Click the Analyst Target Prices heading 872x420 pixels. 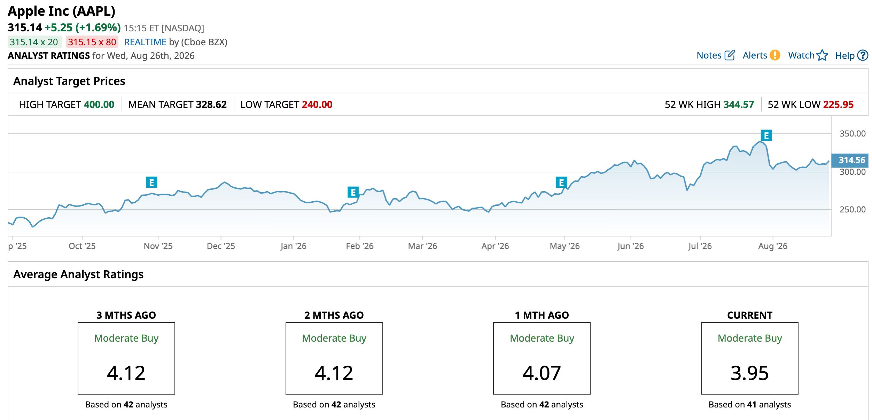(x=69, y=81)
